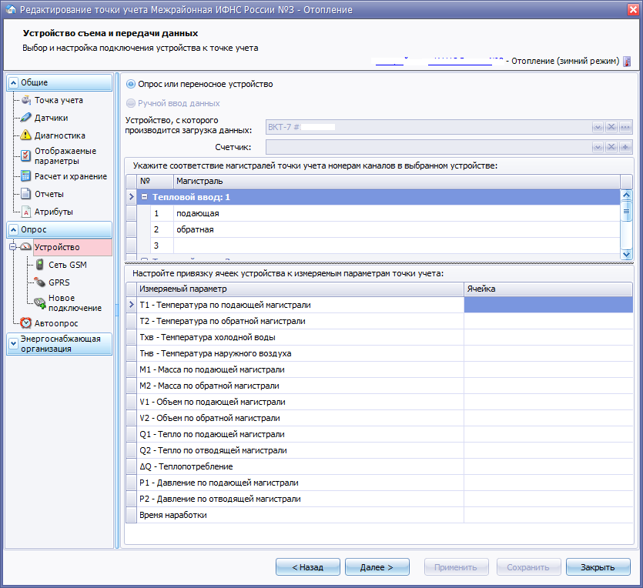Click the GPRS modem icon

pyautogui.click(x=40, y=282)
